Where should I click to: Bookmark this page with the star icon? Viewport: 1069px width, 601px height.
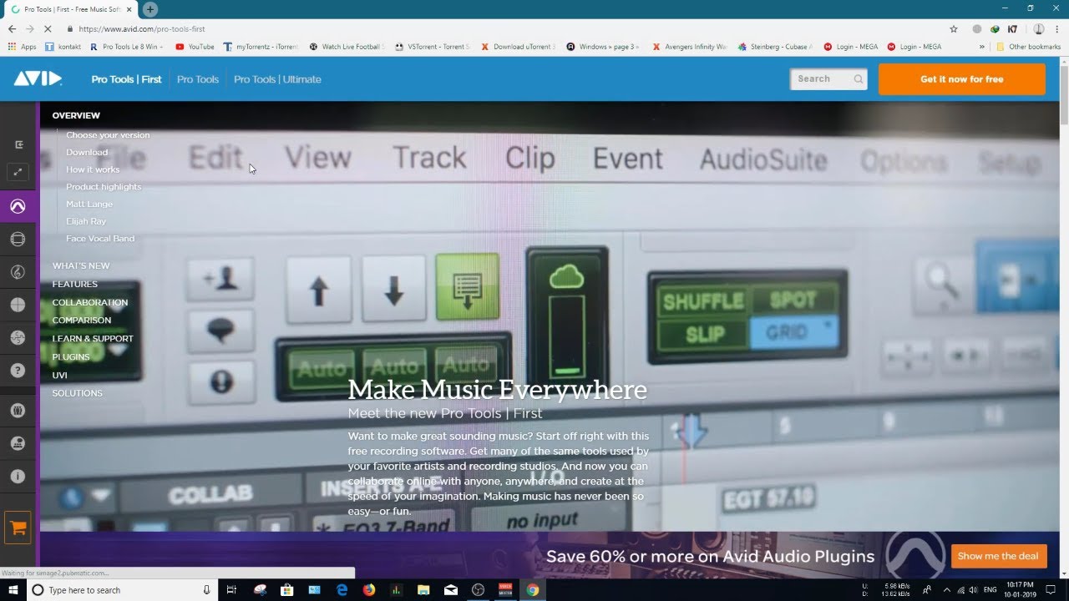click(954, 28)
